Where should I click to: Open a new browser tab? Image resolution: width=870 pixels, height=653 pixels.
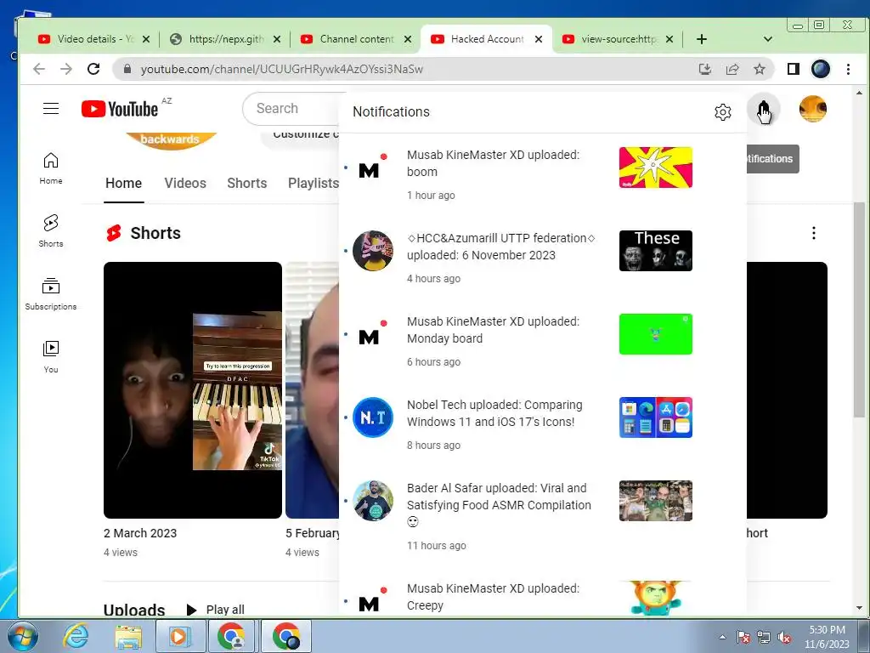coord(701,39)
